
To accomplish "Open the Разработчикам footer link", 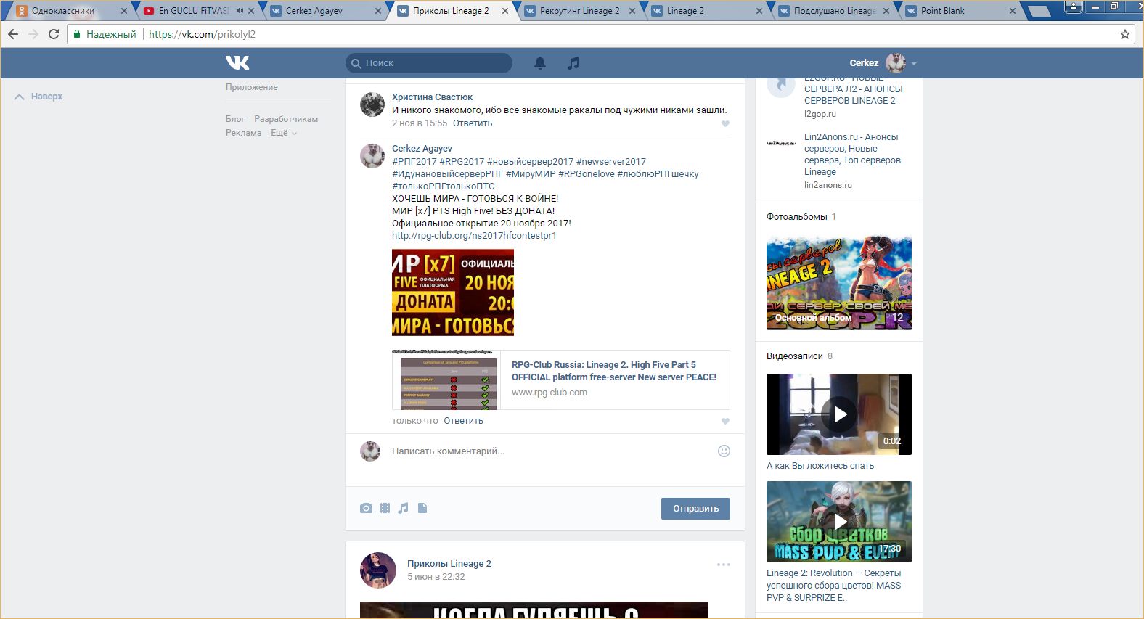I will (x=286, y=119).
